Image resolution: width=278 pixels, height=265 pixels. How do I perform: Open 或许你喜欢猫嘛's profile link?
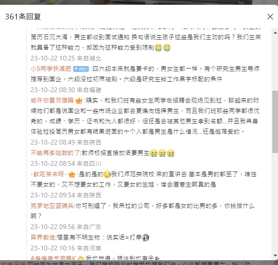(x=52, y=101)
